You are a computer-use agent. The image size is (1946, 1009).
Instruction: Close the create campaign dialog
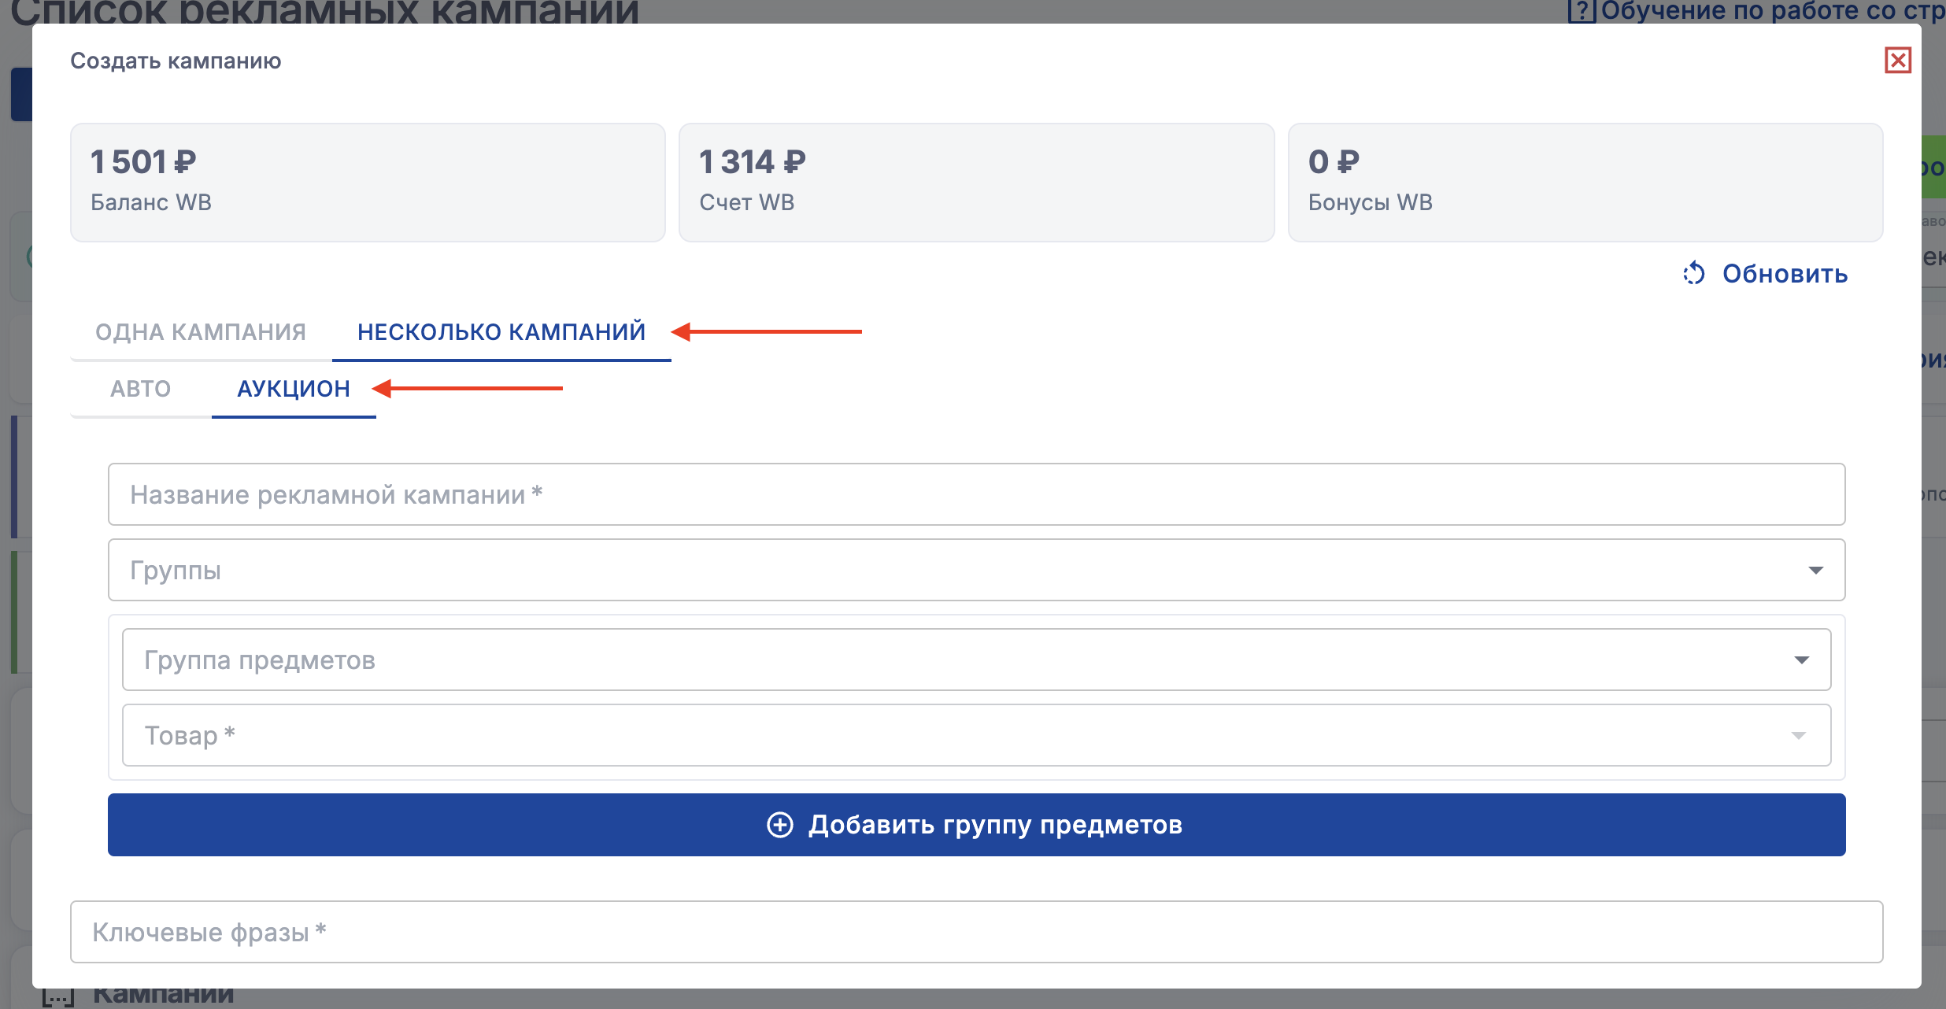pos(1898,61)
